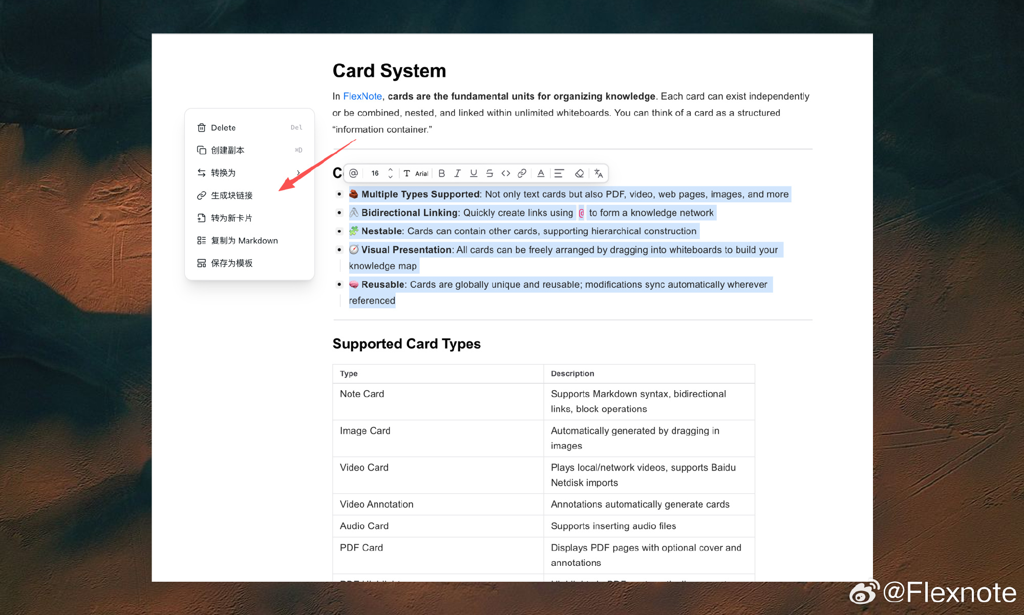Click the Supported Card Types heading

pos(407,344)
